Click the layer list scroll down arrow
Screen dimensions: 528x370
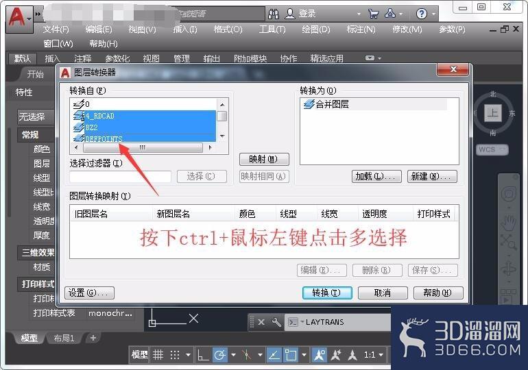(x=222, y=136)
